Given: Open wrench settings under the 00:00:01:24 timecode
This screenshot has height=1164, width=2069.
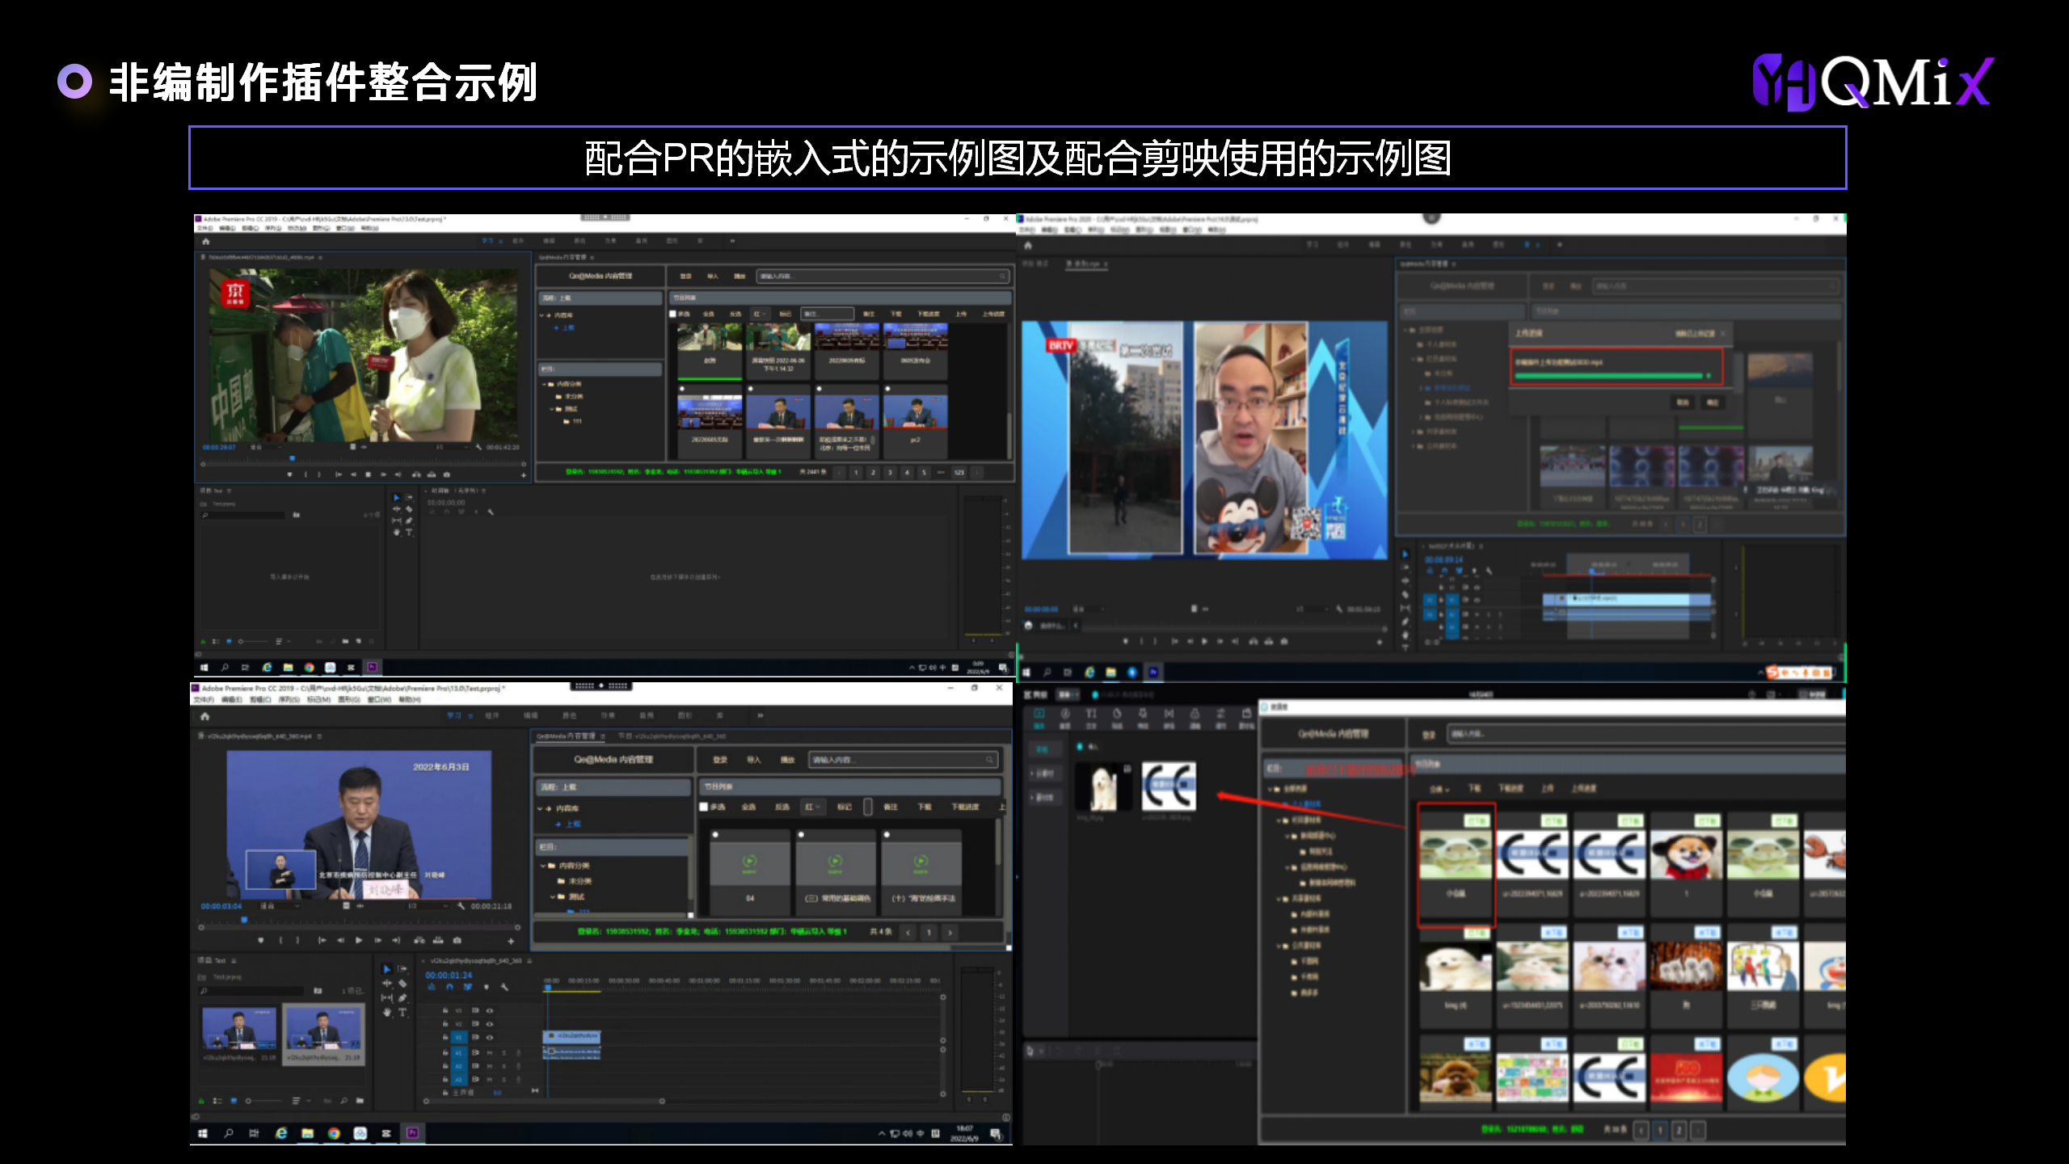Looking at the screenshot, I should pos(504,987).
